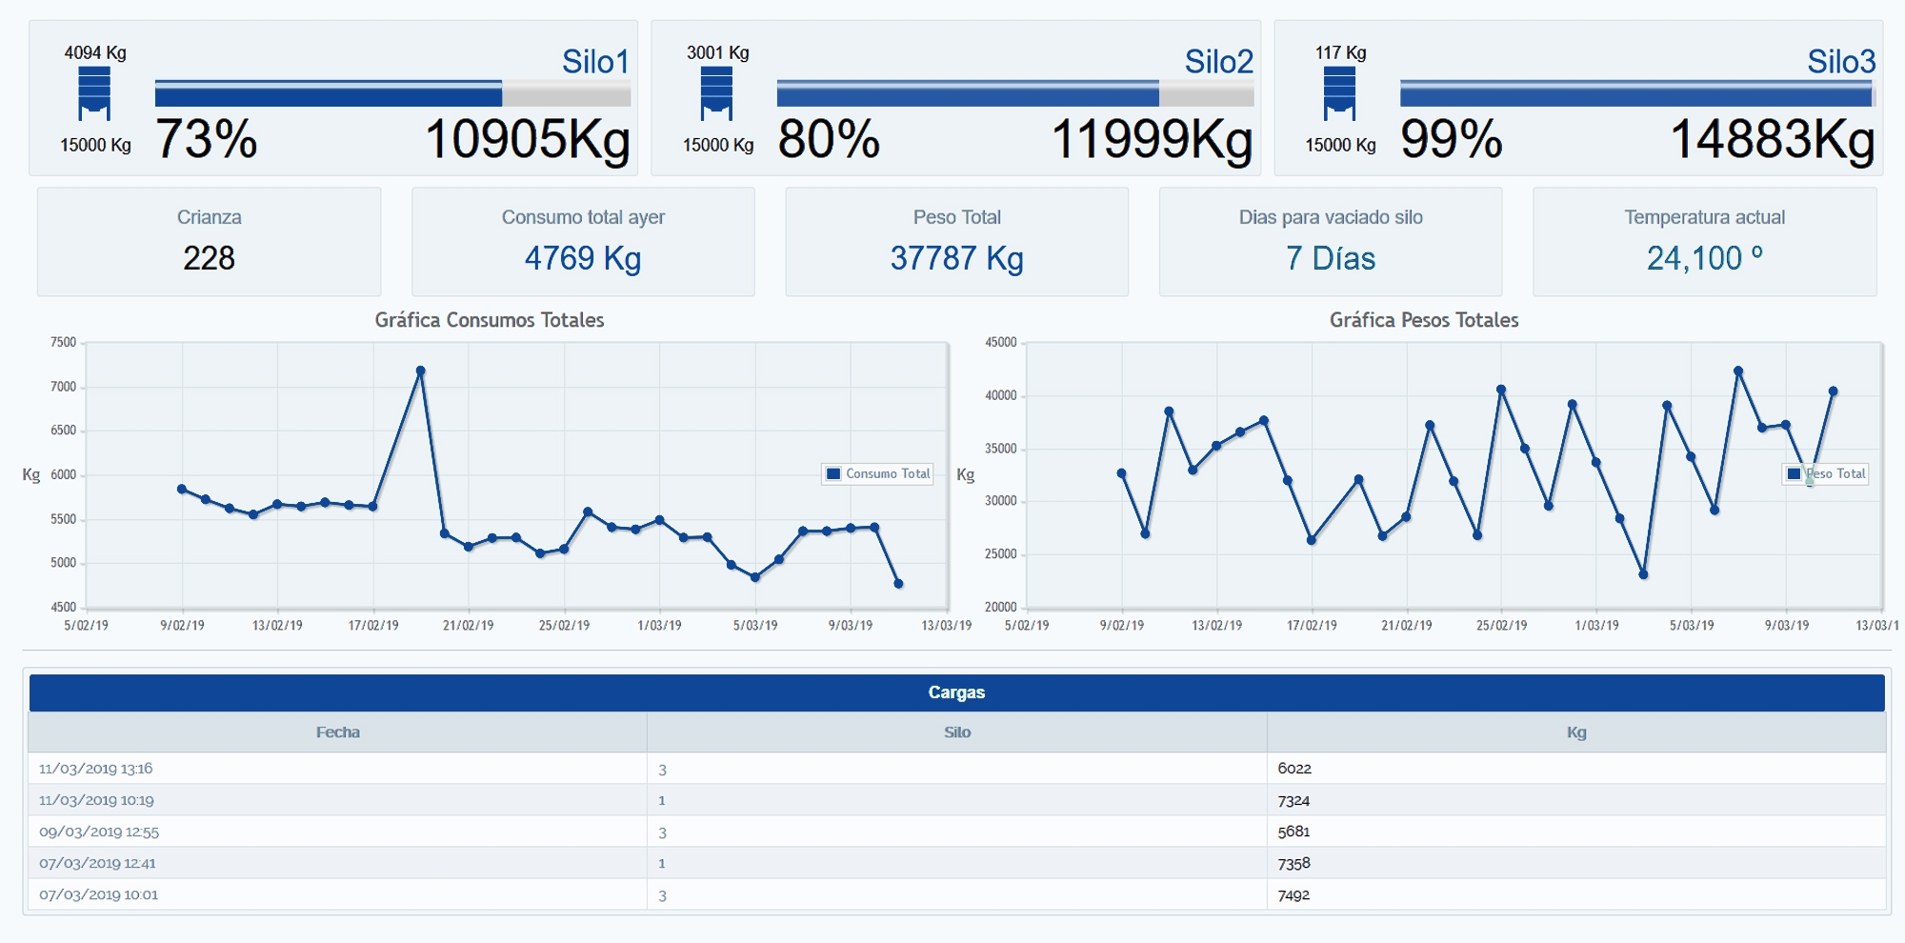The width and height of the screenshot is (1905, 943).
Task: Click the 80% percentage text
Action: click(829, 139)
